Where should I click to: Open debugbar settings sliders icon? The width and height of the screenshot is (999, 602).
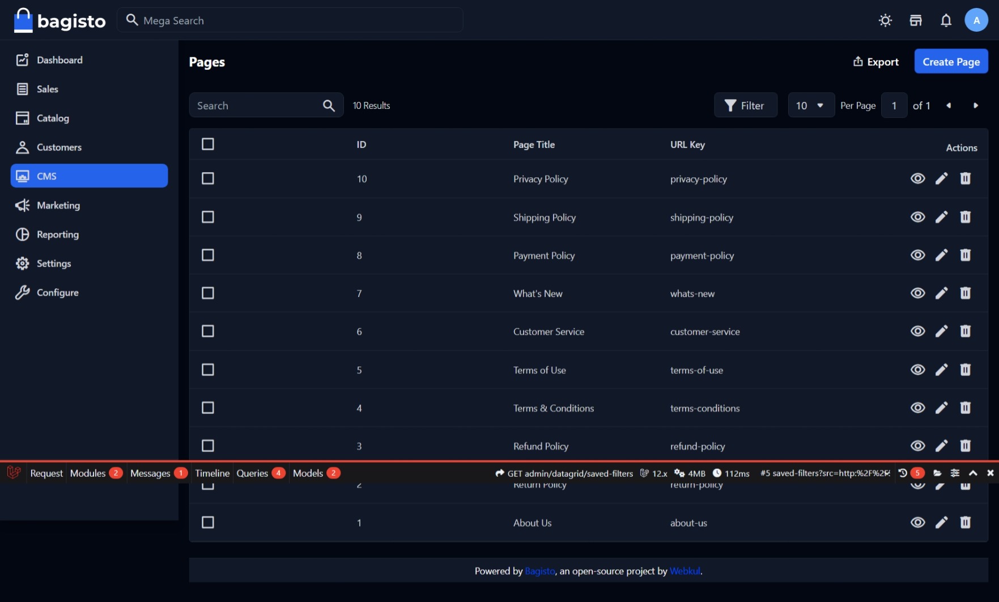click(x=955, y=473)
